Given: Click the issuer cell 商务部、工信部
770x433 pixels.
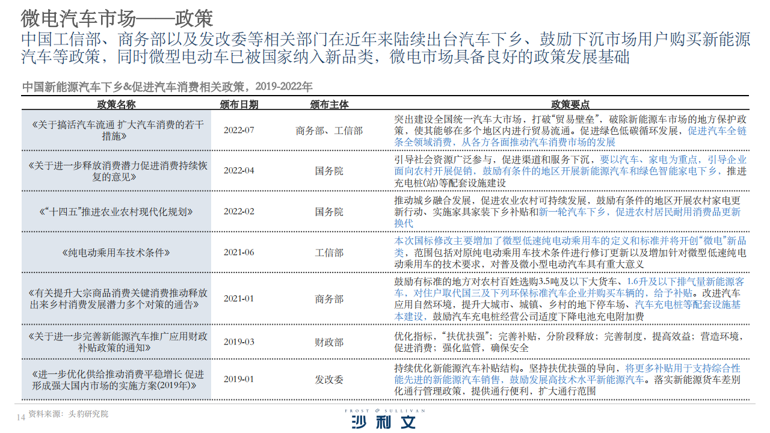Looking at the screenshot, I should [x=329, y=131].
